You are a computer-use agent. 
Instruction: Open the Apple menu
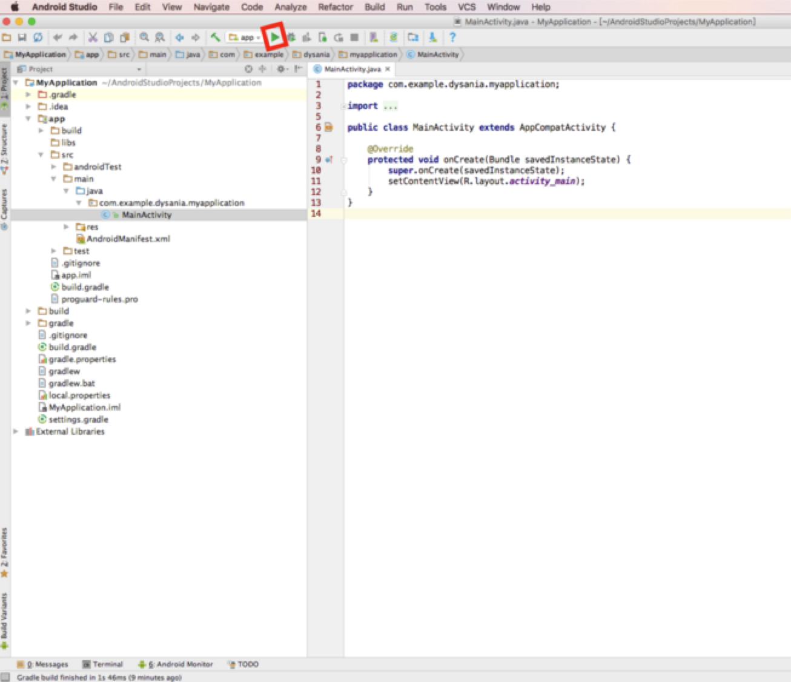15,7
